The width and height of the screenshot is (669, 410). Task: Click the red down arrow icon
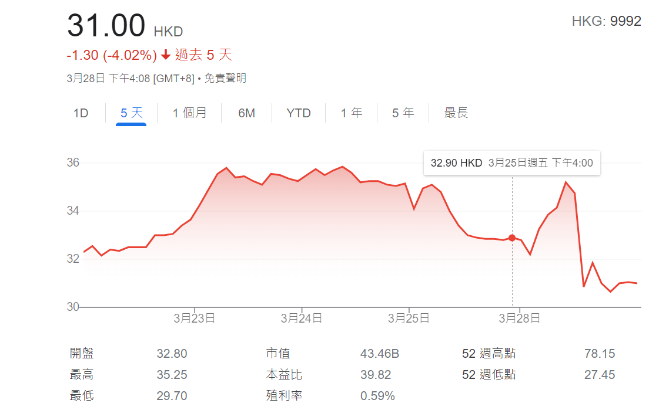click(166, 55)
